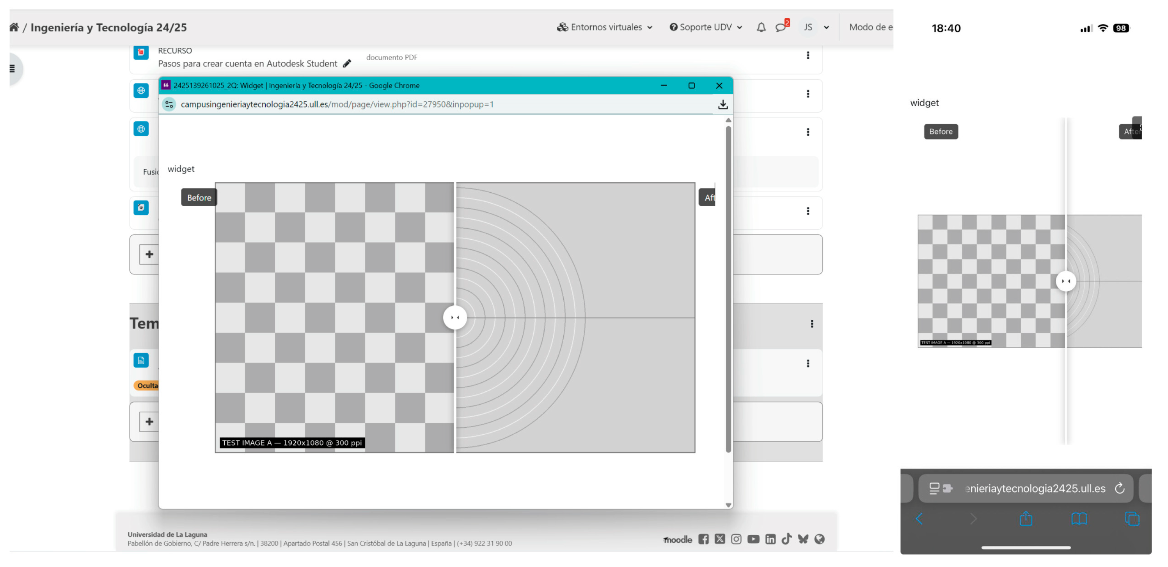
Task: Click the mobile comparison slider handle
Action: [1066, 281]
